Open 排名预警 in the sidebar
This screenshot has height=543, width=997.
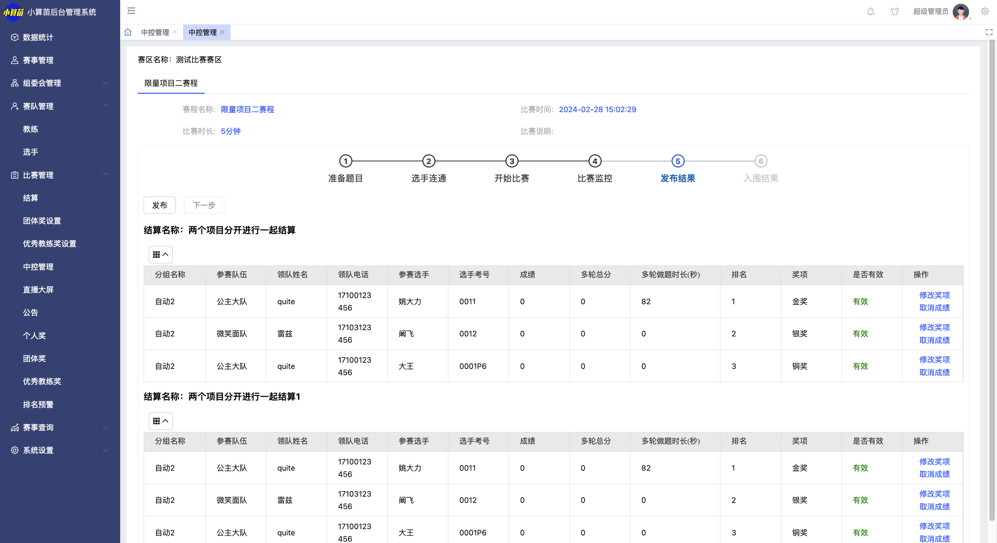(x=60, y=405)
